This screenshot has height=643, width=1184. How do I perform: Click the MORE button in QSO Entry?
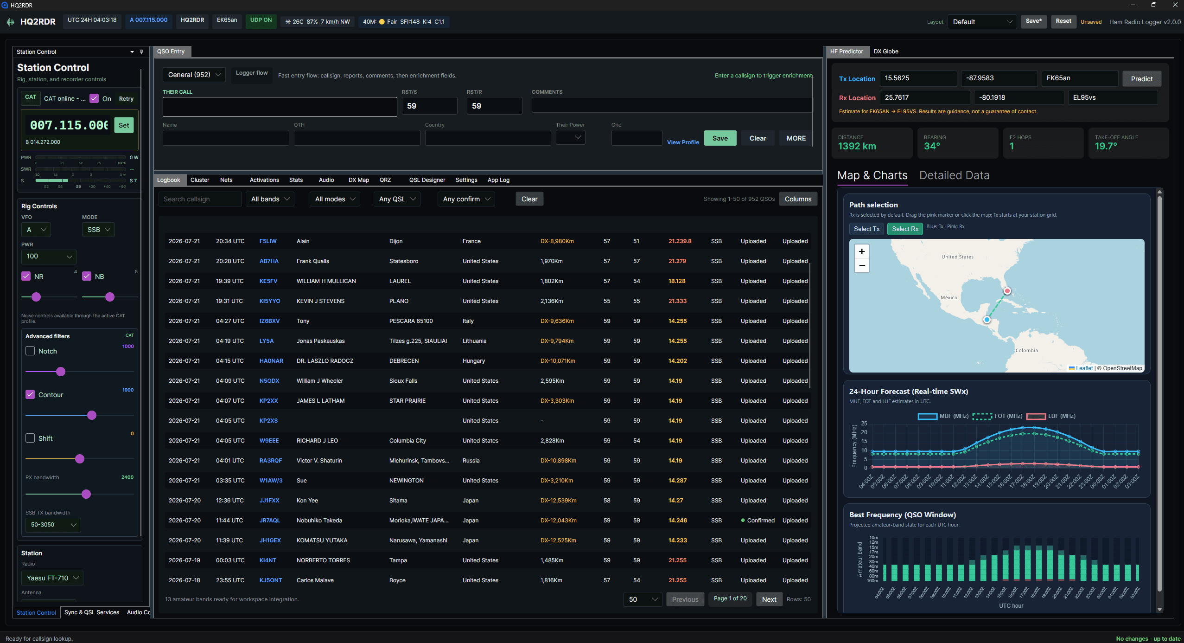[x=796, y=138]
